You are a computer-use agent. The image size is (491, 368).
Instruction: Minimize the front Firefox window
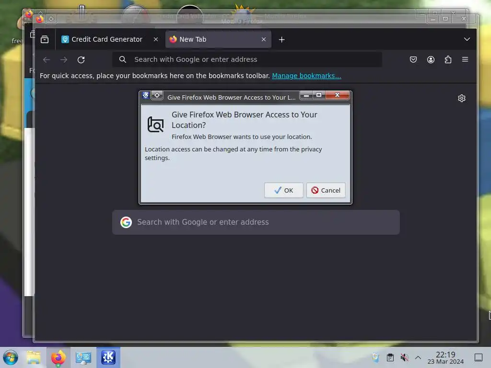point(433,19)
